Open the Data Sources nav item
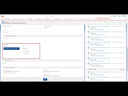The width and height of the screenshot is (128, 96). tap(22, 19)
